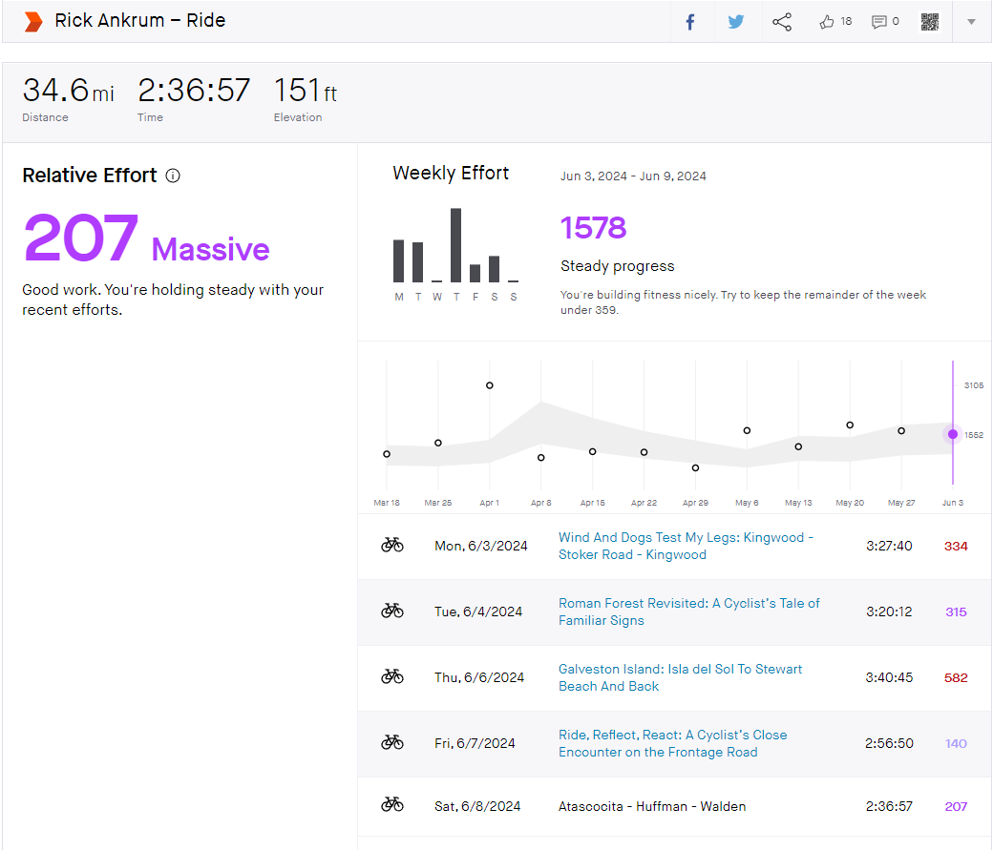The image size is (993, 850).
Task: Select the Jun 3 highlighted chart point
Action: 953,434
